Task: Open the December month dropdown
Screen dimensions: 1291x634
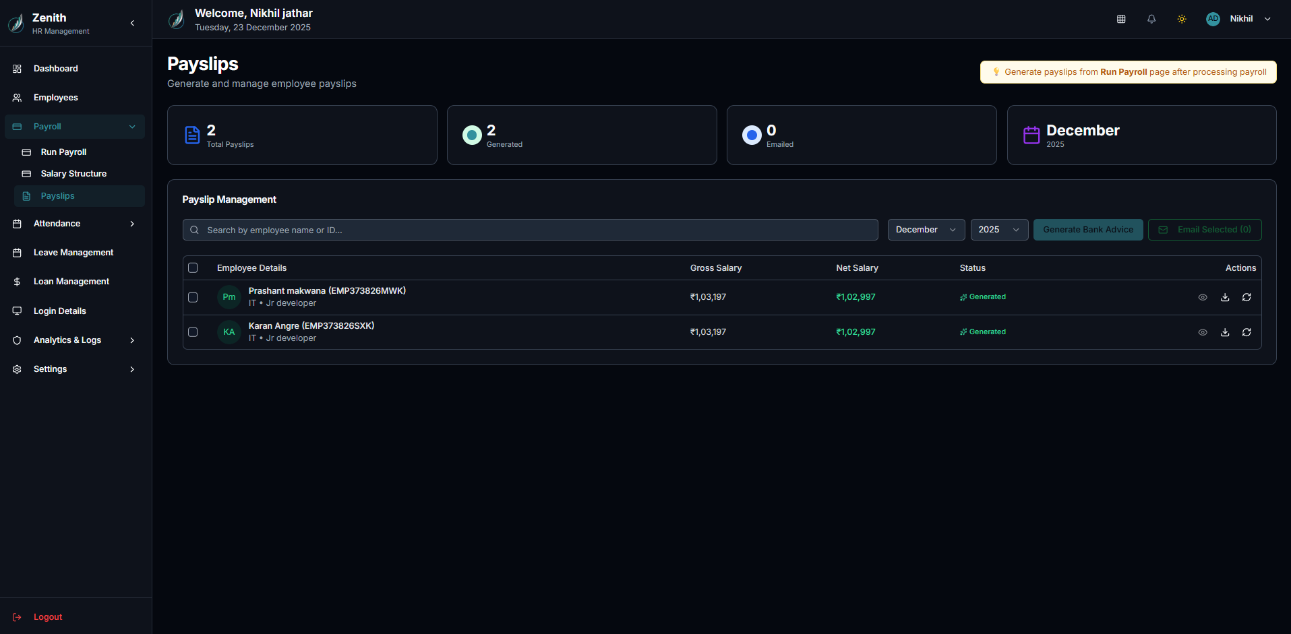Action: coord(926,230)
